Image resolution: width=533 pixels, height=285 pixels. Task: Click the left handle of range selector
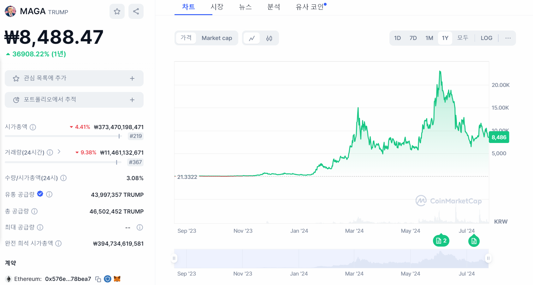tap(174, 258)
